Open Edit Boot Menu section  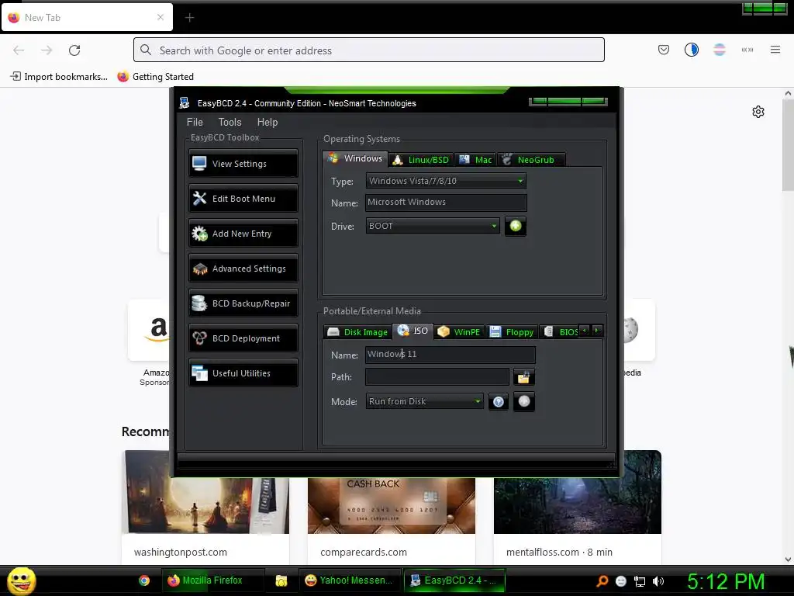pos(243,199)
